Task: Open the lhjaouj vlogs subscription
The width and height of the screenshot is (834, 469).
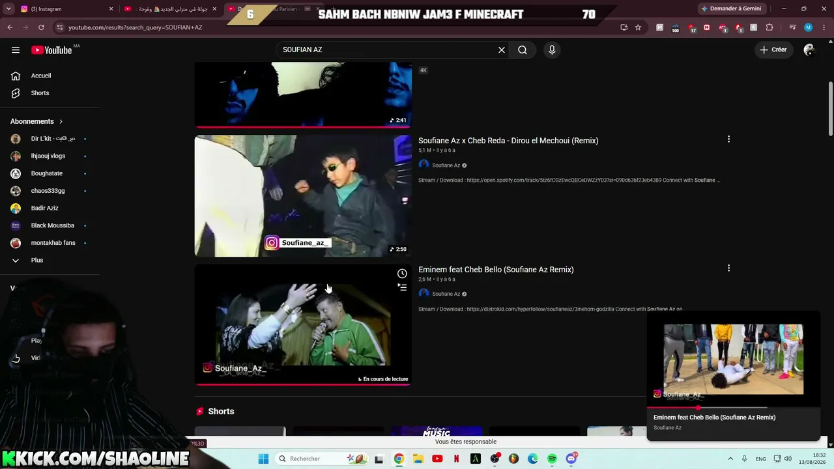Action: (x=48, y=156)
